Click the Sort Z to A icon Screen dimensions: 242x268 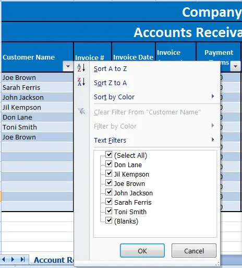81,82
